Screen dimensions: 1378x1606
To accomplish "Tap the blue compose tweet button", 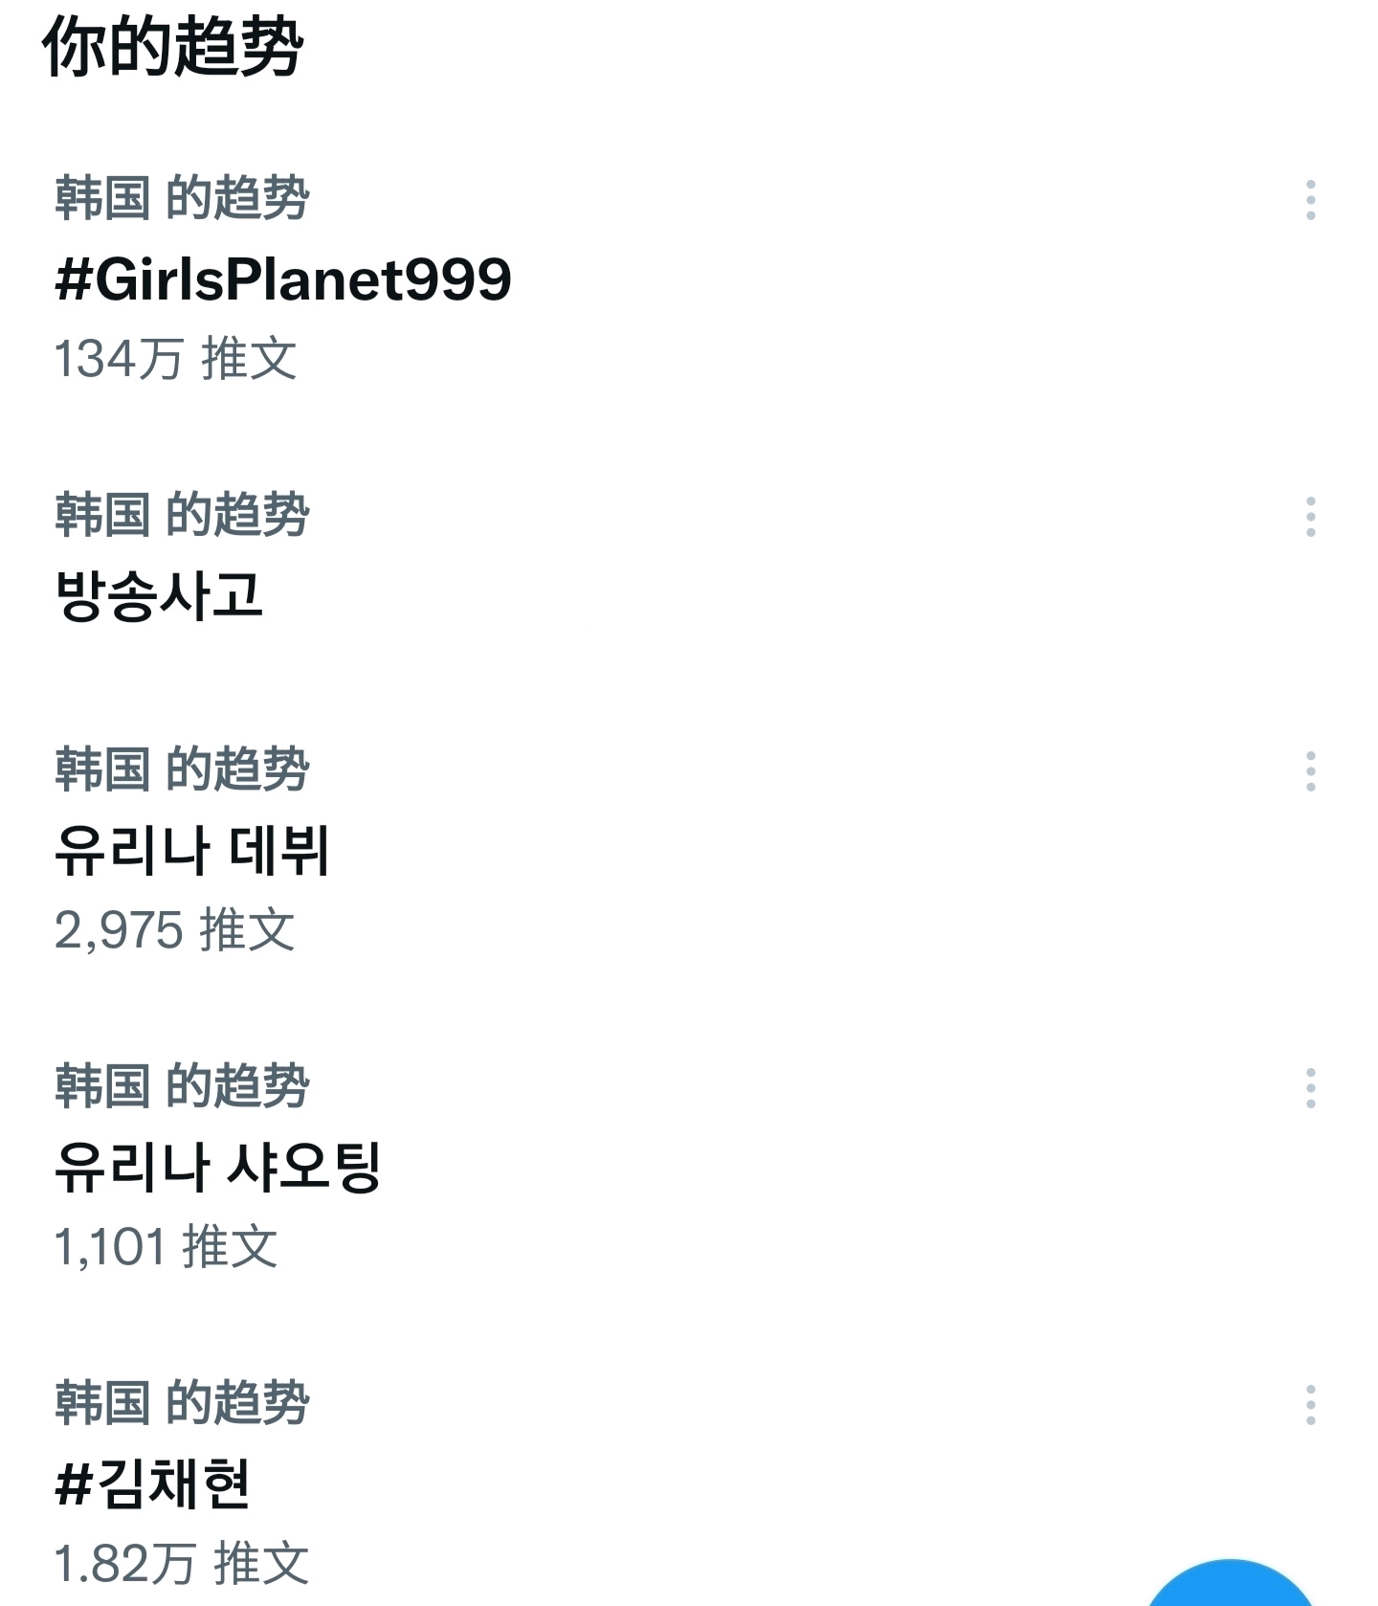I will point(1231,1589).
